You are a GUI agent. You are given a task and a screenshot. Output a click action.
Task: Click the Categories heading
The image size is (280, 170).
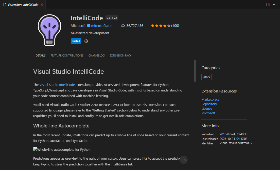(211, 68)
